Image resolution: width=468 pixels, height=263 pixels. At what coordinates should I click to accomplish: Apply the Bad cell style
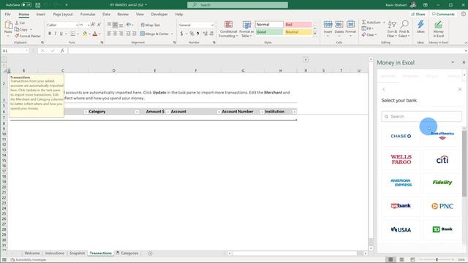tap(298, 24)
